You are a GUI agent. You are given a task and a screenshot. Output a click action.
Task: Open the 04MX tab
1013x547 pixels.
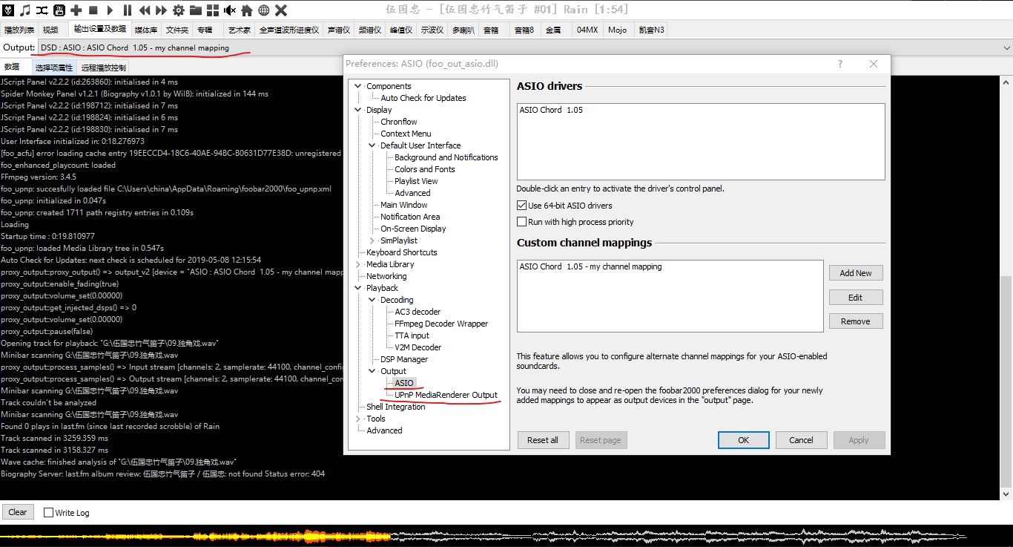[587, 30]
